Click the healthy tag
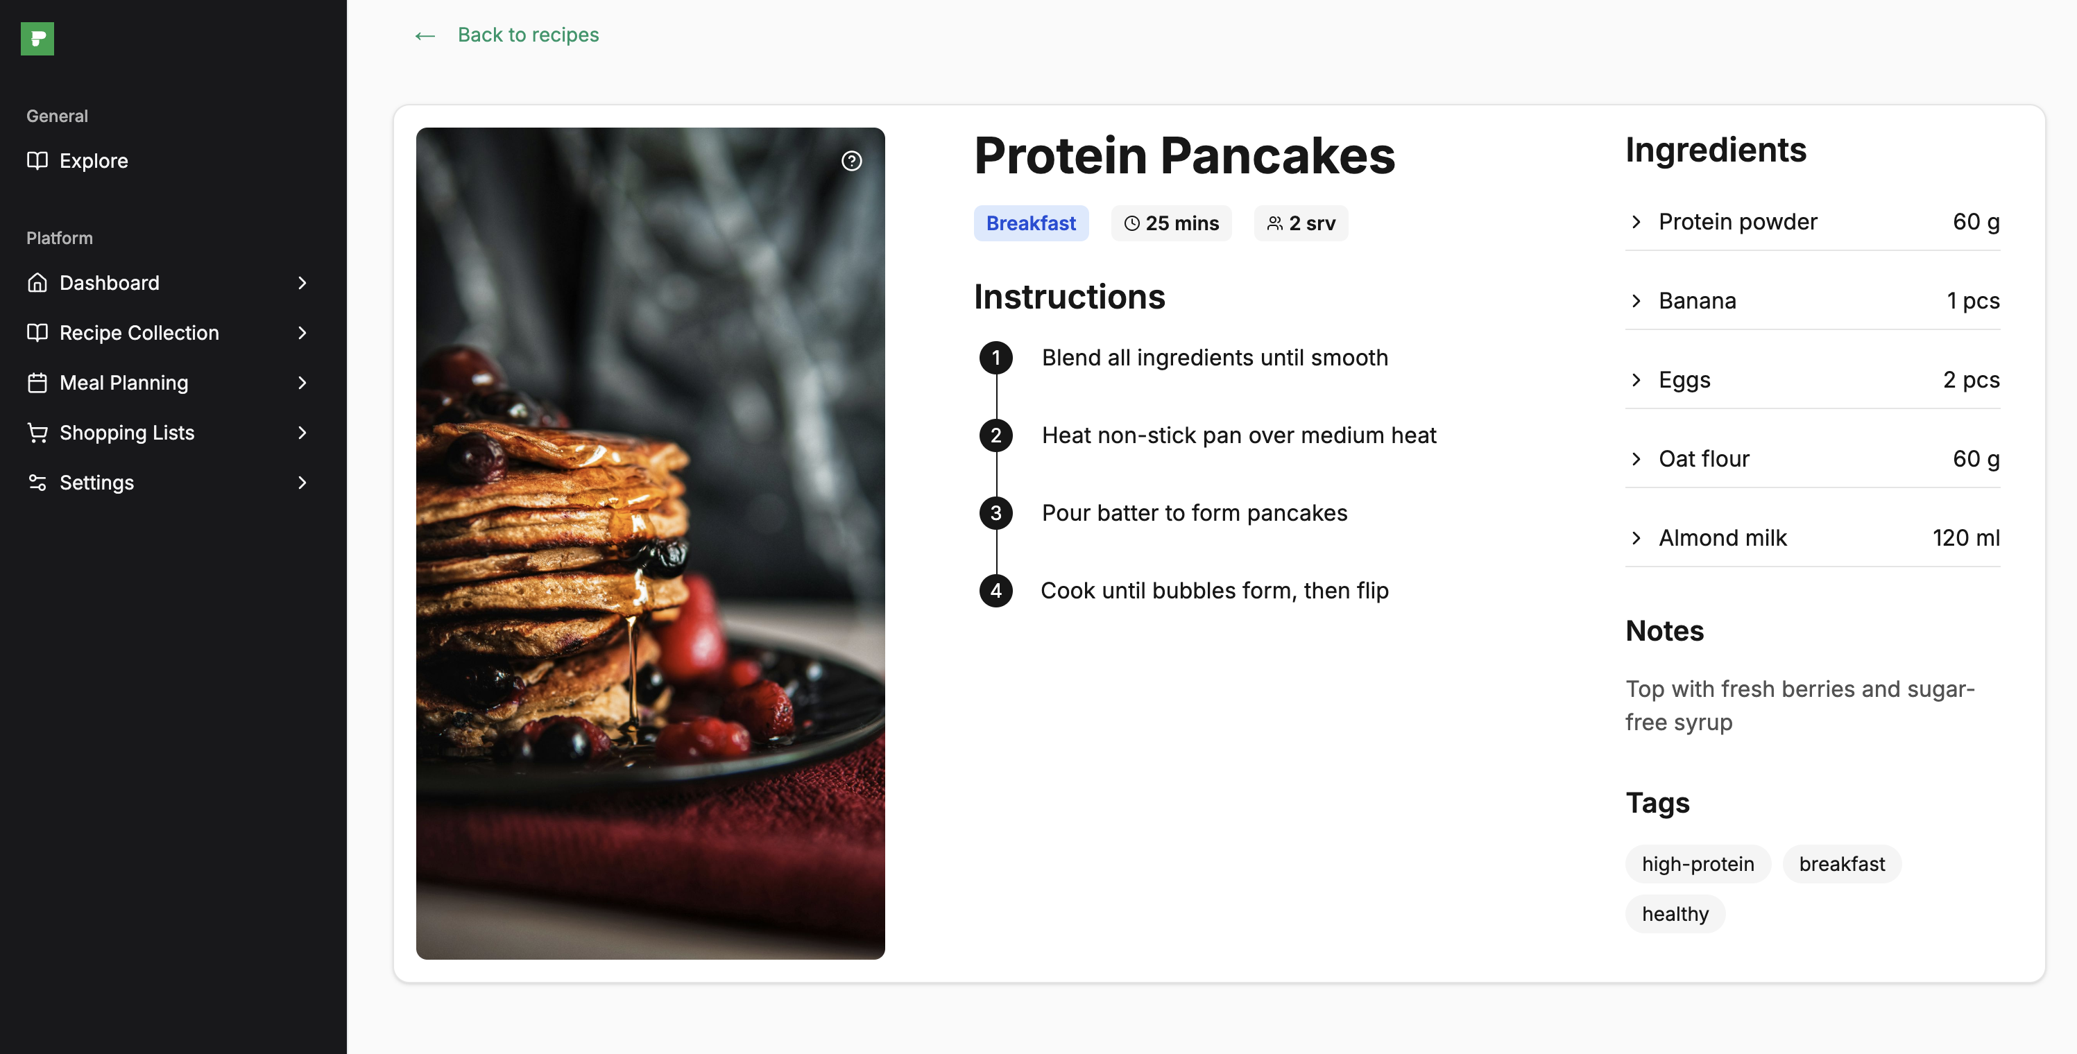This screenshot has height=1054, width=2077. click(x=1677, y=911)
